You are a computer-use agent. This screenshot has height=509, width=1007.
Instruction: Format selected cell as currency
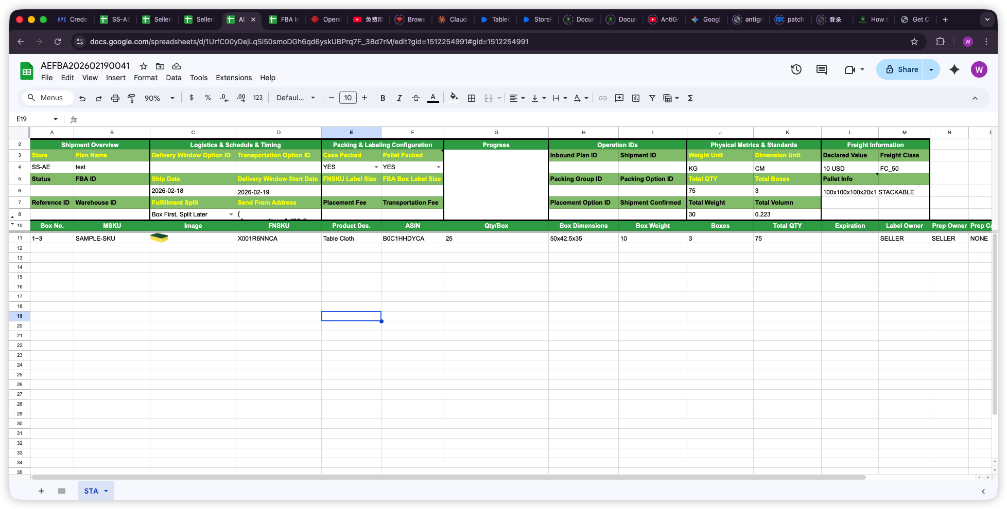coord(192,98)
